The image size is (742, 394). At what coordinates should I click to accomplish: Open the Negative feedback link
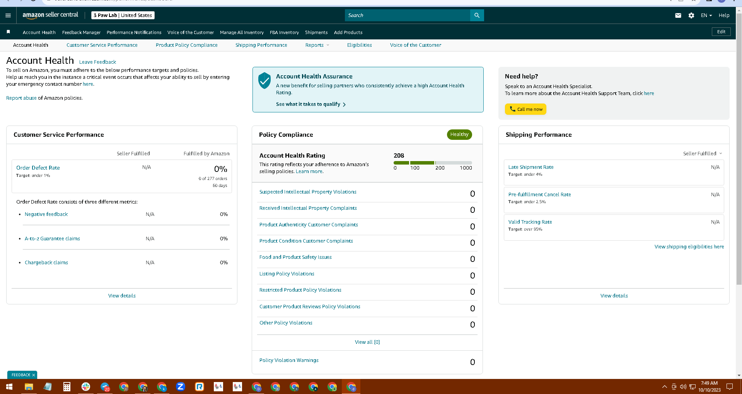click(46, 214)
